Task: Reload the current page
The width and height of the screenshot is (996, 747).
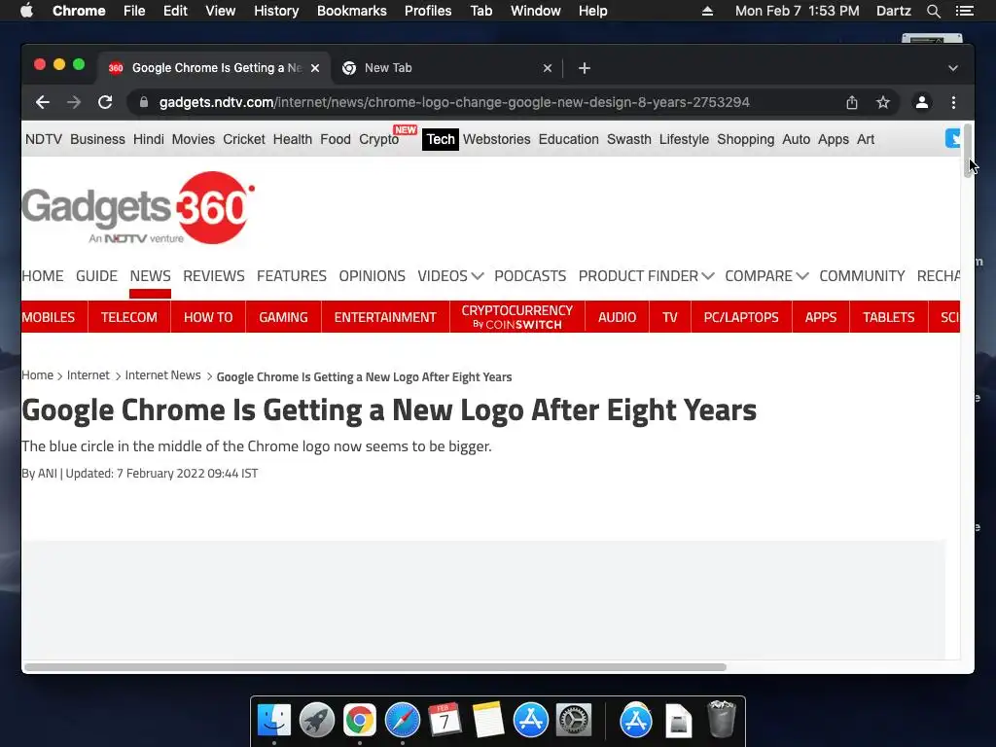Action: (105, 102)
